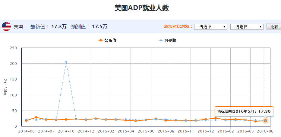Click the 2015-06 x-axis label
Viewport: 281px width, 137px height.
146,131
